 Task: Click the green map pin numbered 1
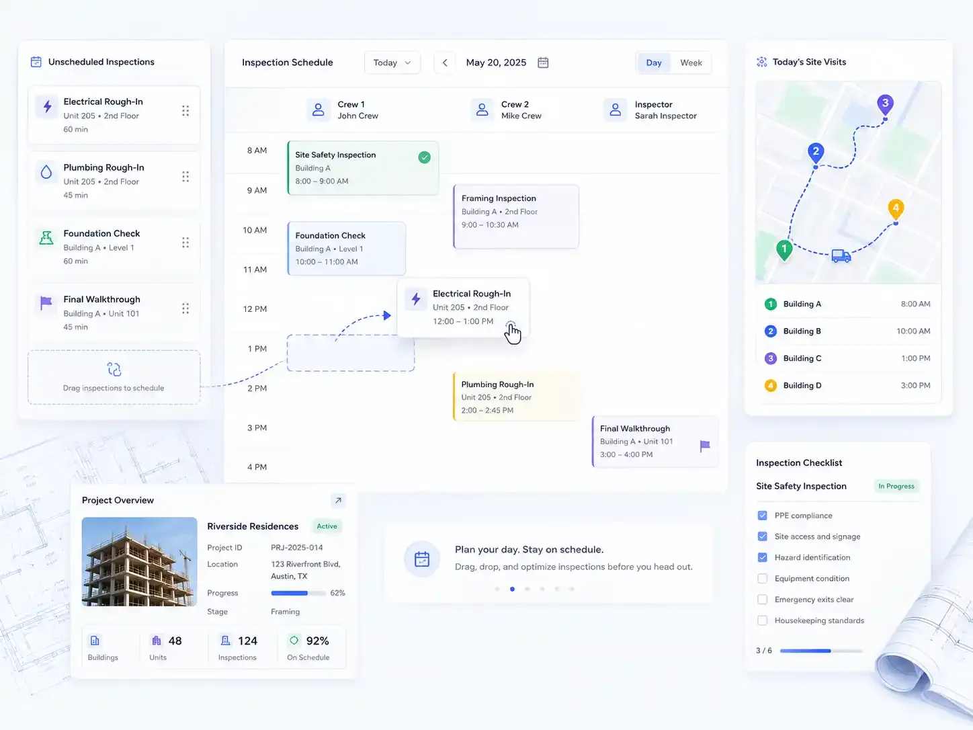tap(784, 250)
